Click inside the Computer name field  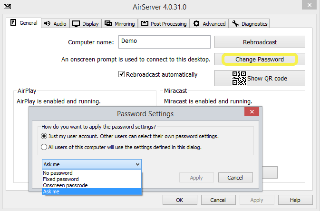pyautogui.click(x=164, y=42)
